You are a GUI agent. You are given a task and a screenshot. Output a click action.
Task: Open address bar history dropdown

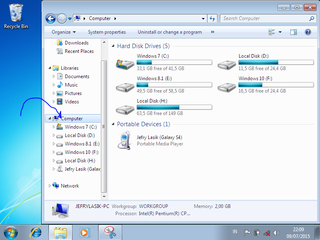point(203,18)
